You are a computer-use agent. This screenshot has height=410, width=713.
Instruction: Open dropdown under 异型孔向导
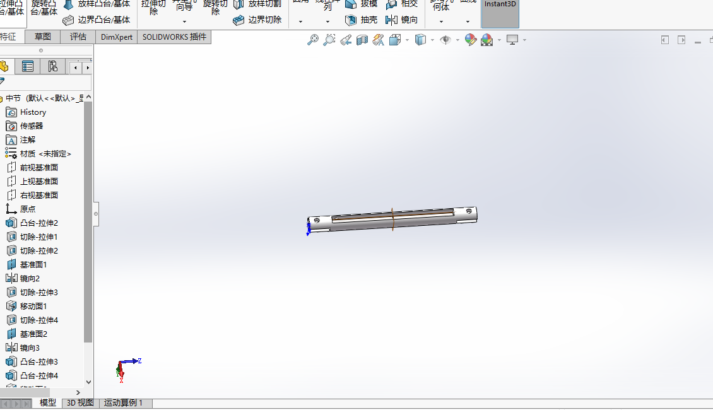click(x=184, y=22)
